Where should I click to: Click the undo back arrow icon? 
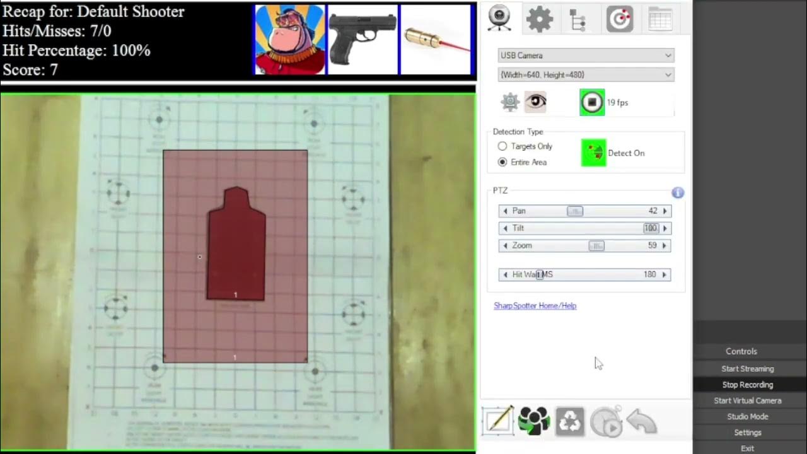pyautogui.click(x=642, y=422)
